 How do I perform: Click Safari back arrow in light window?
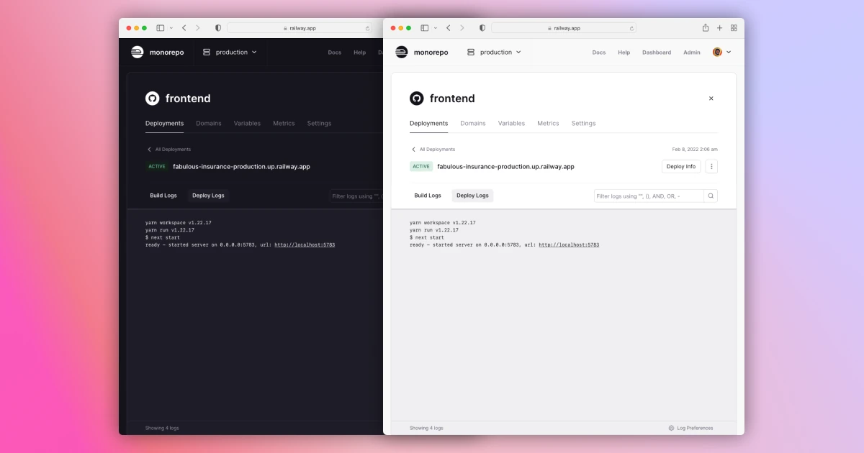pos(449,28)
